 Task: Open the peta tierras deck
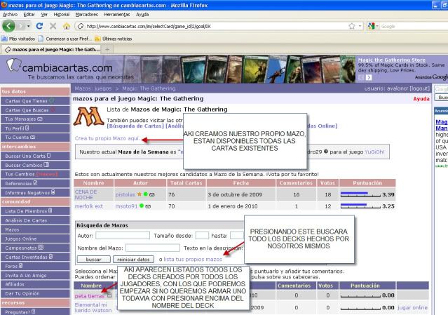[90, 296]
